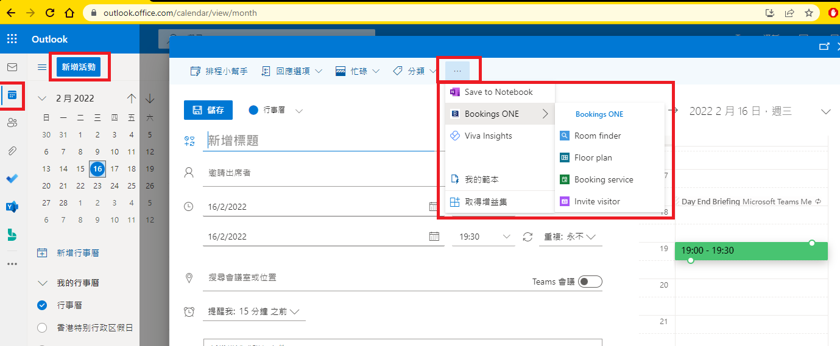This screenshot has width=840, height=346.
Task: Toggle the Teams 會議 switch
Action: (x=590, y=282)
